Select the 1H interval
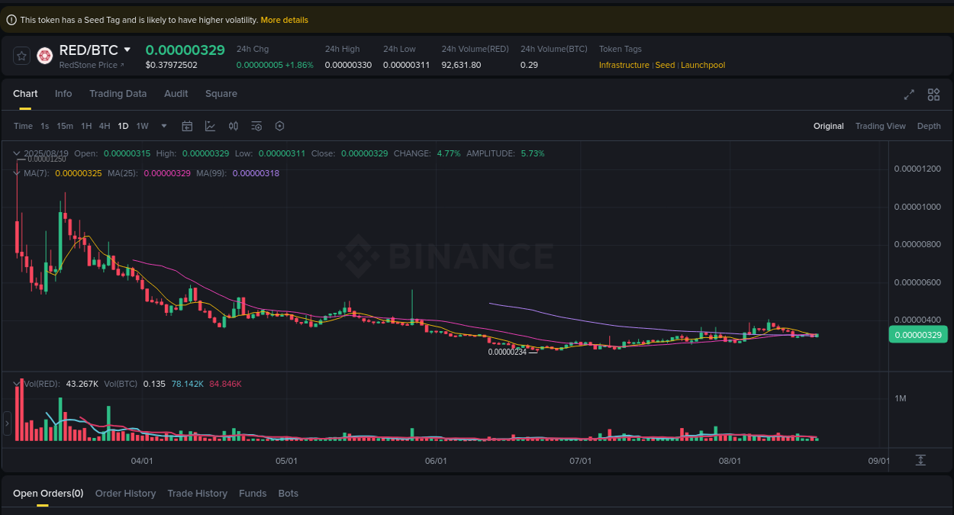The height and width of the screenshot is (515, 954). tap(86, 126)
